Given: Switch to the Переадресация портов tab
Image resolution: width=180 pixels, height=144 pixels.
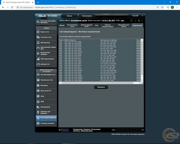Looking at the screenshot, I should point(124,25).
